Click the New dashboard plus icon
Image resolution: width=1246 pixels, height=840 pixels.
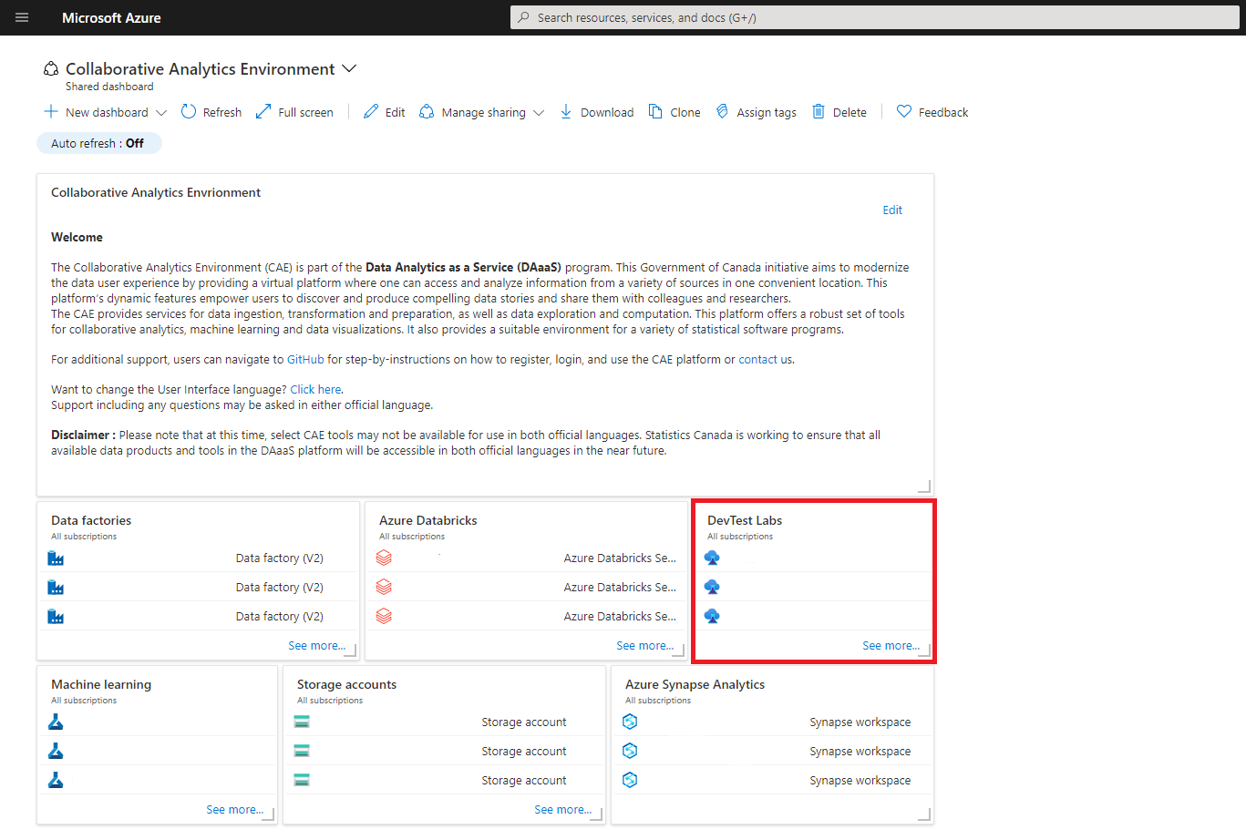(x=51, y=111)
